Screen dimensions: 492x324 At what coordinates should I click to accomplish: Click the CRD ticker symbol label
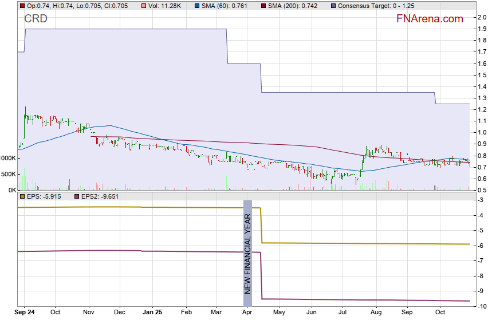36,19
